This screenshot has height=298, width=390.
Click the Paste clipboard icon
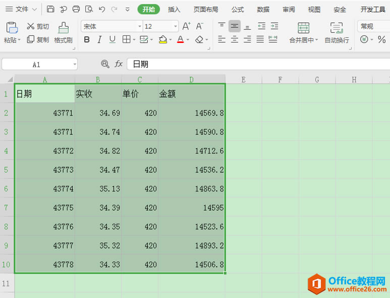pos(12,28)
